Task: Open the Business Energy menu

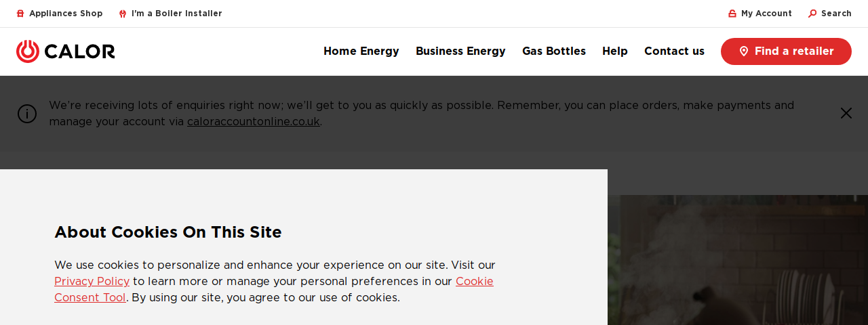Action: [x=460, y=51]
